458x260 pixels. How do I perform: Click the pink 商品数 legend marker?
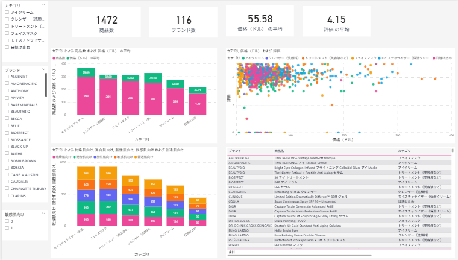point(54,58)
